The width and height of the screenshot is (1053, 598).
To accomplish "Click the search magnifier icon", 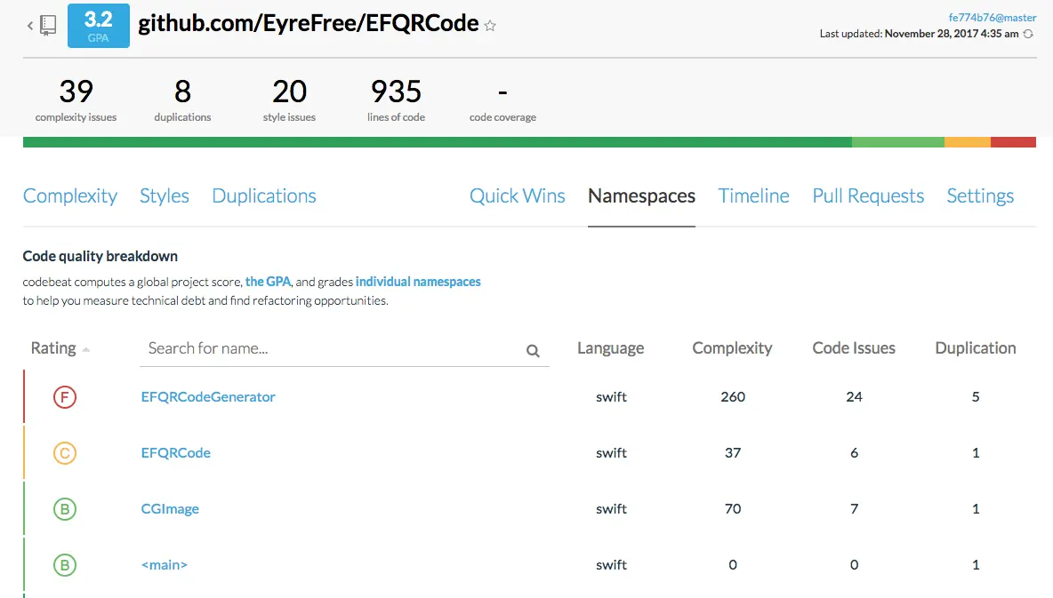I will coord(534,350).
